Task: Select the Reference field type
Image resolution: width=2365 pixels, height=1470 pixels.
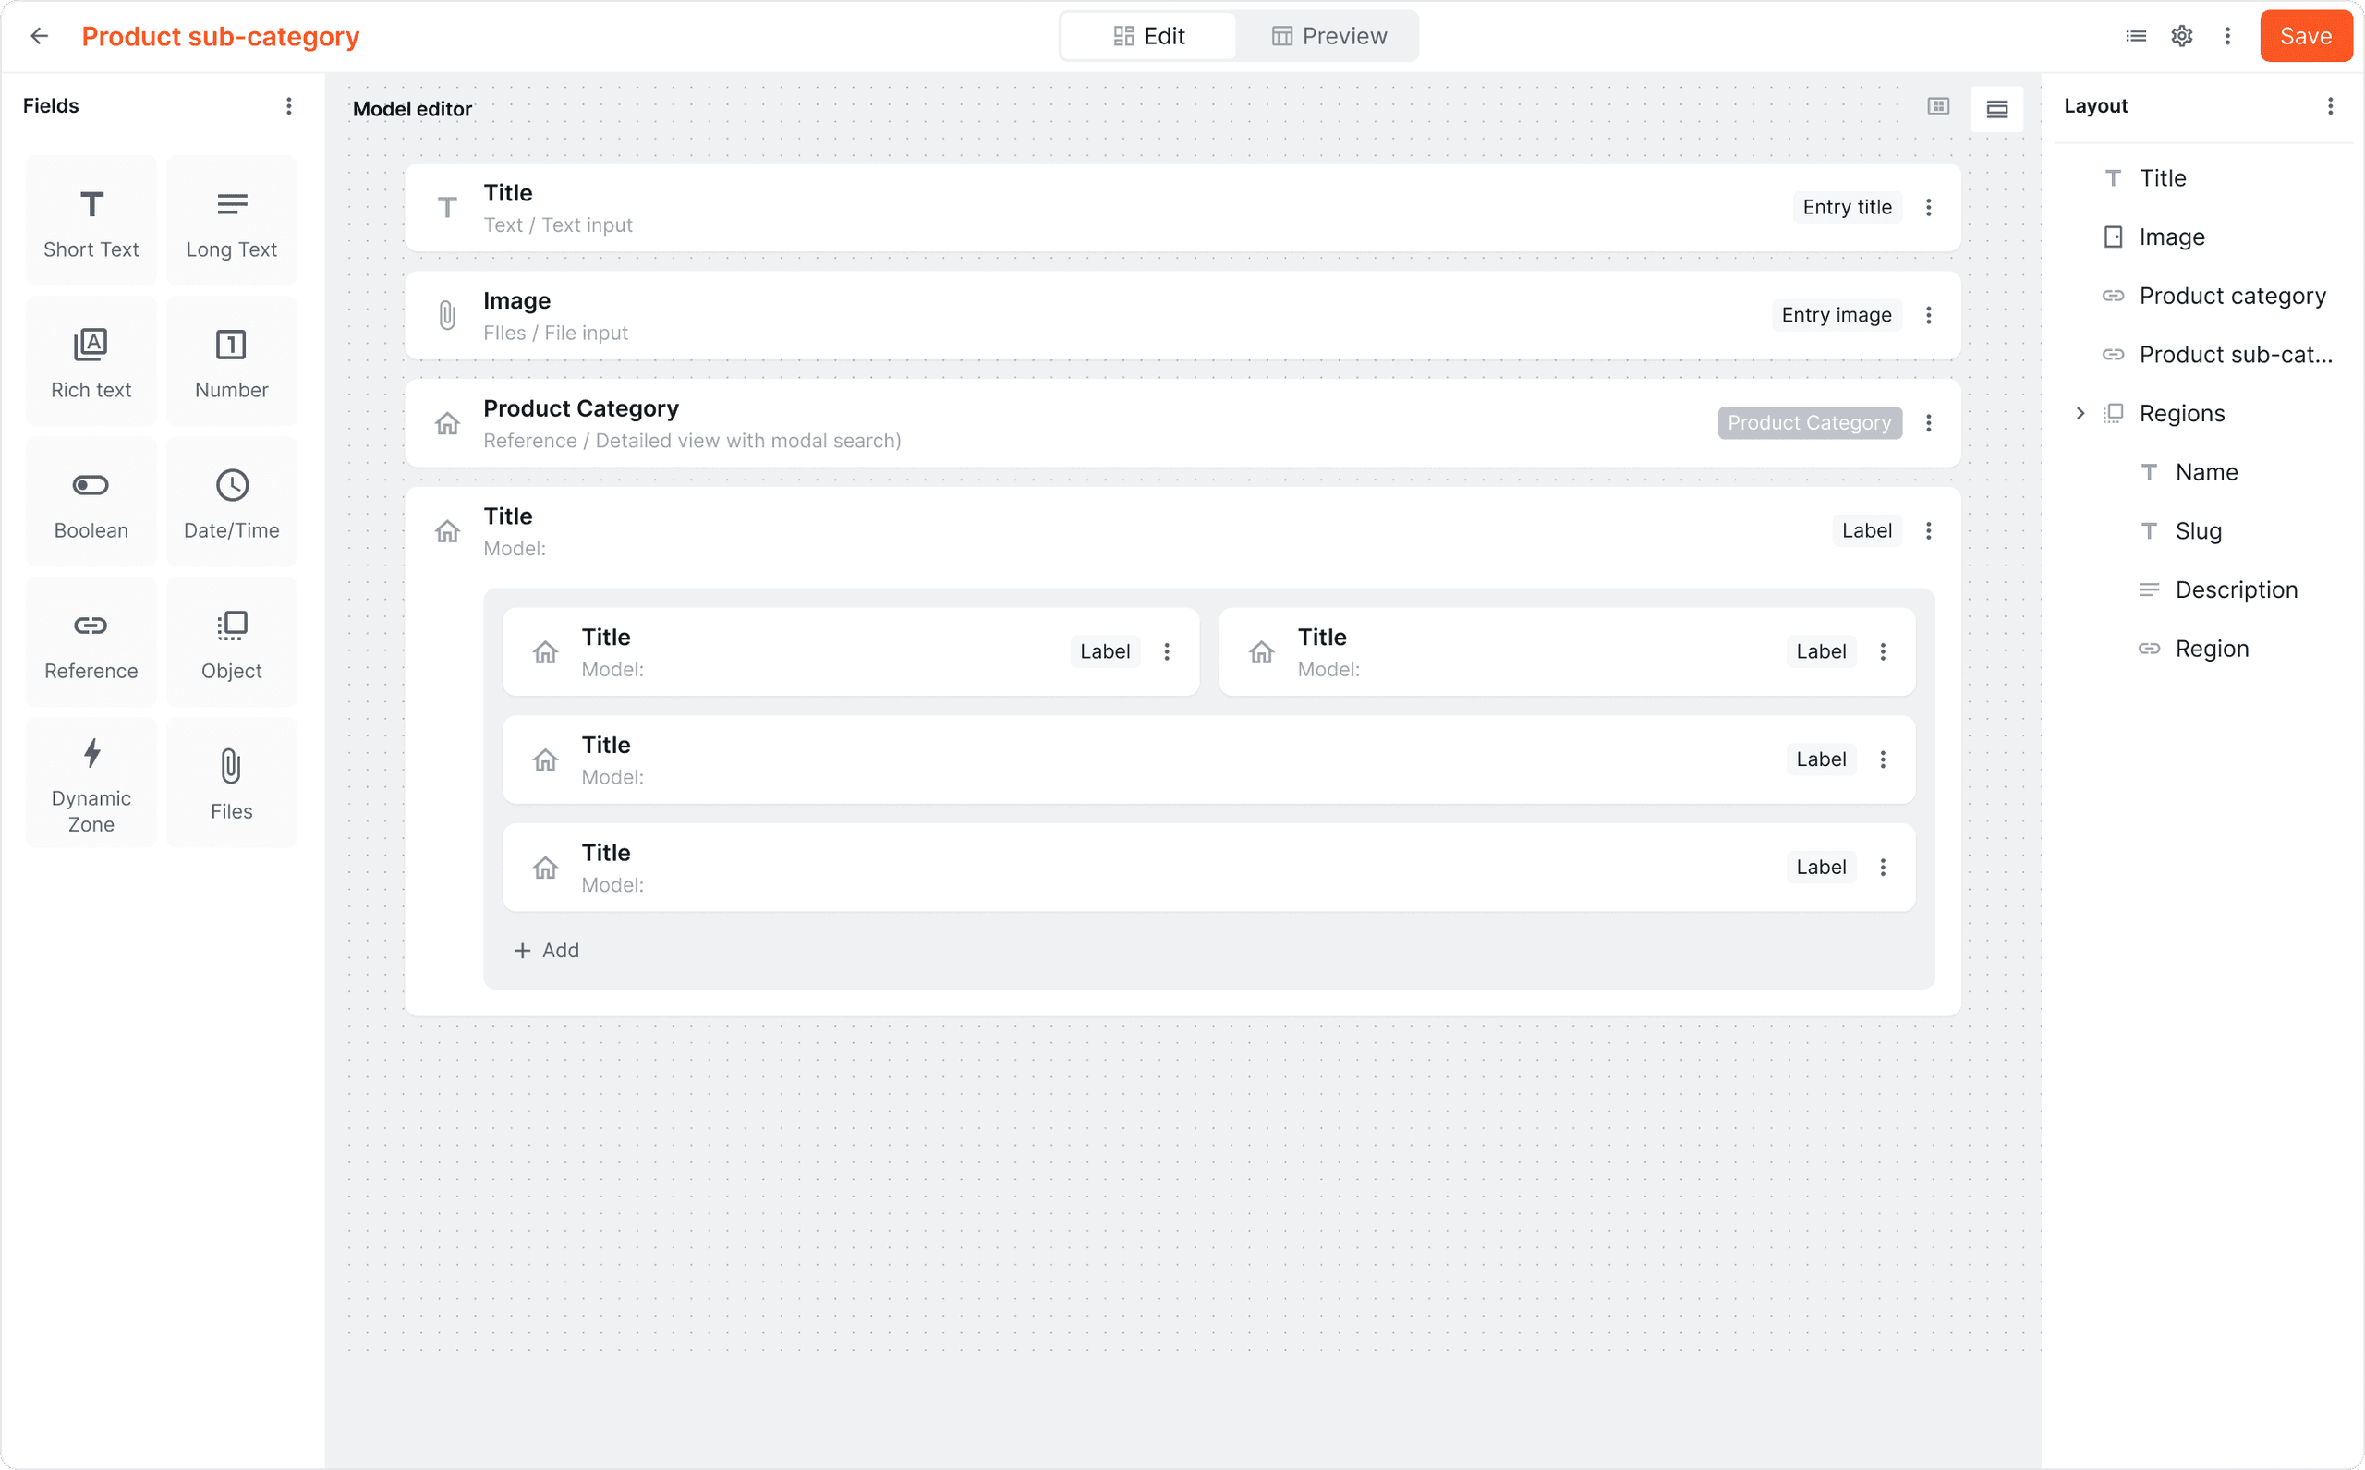Action: tap(91, 643)
